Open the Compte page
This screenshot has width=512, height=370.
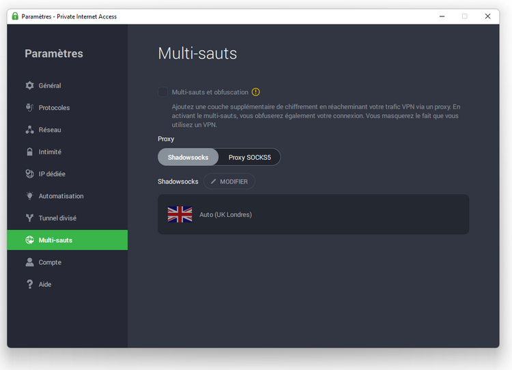pyautogui.click(x=68, y=262)
